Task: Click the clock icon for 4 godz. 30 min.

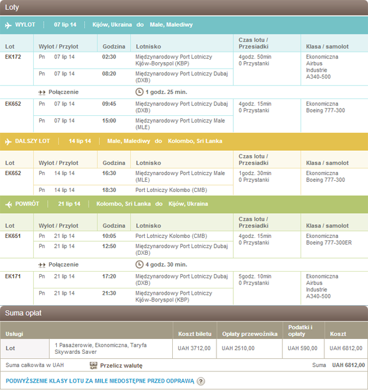Action: (x=139, y=264)
